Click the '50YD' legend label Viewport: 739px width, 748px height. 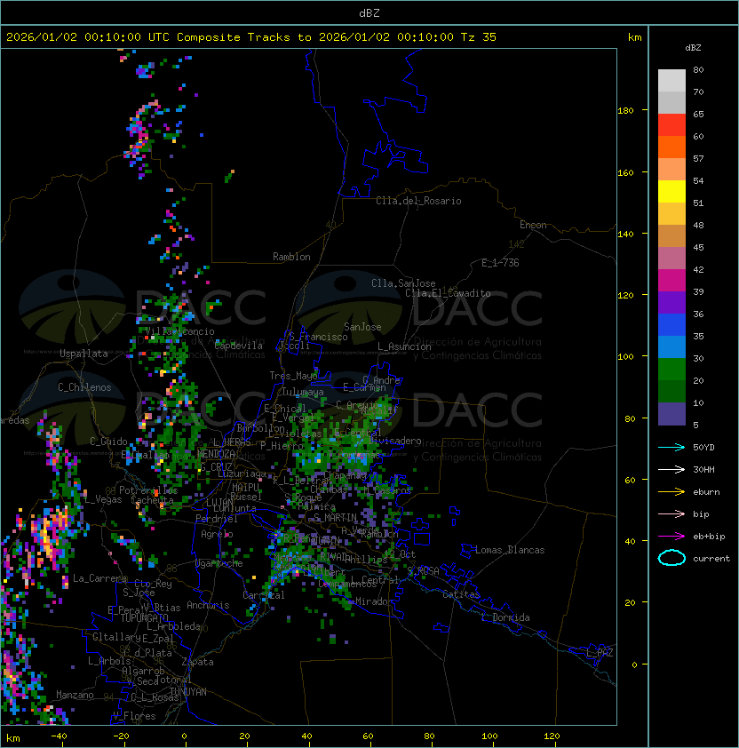[703, 448]
